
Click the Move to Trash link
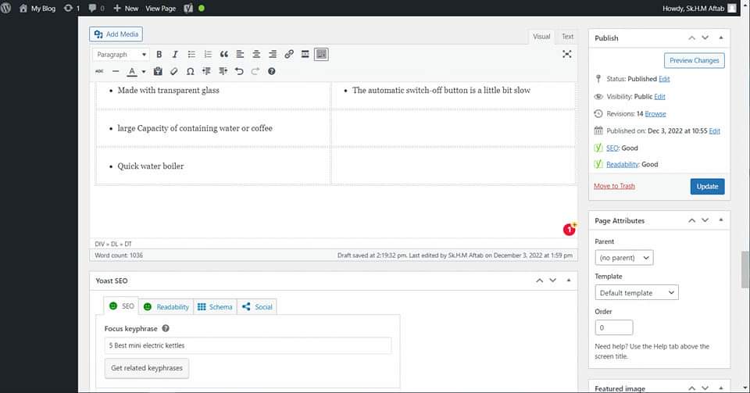pos(614,186)
